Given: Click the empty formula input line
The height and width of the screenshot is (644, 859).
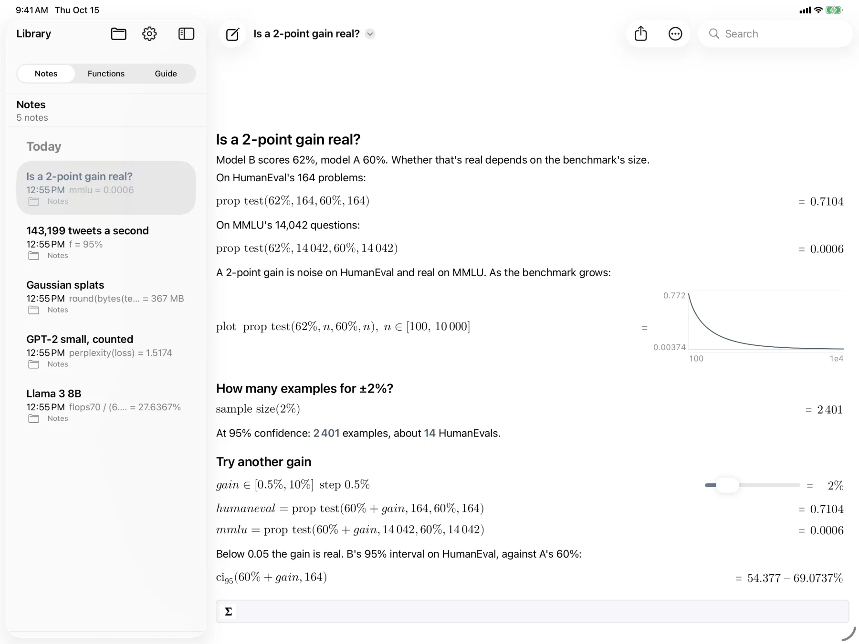Looking at the screenshot, I should click(532, 612).
